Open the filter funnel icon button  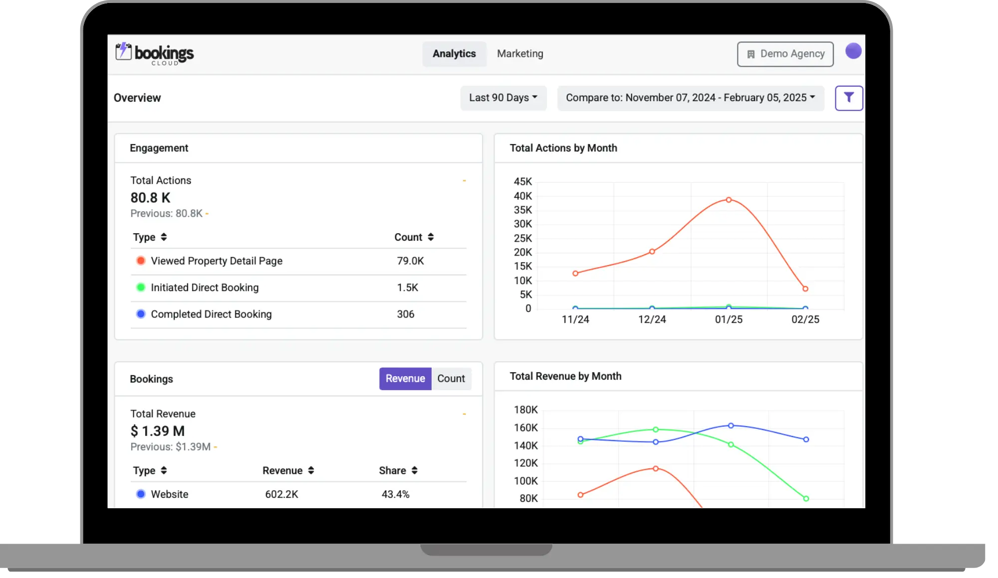pyautogui.click(x=849, y=98)
